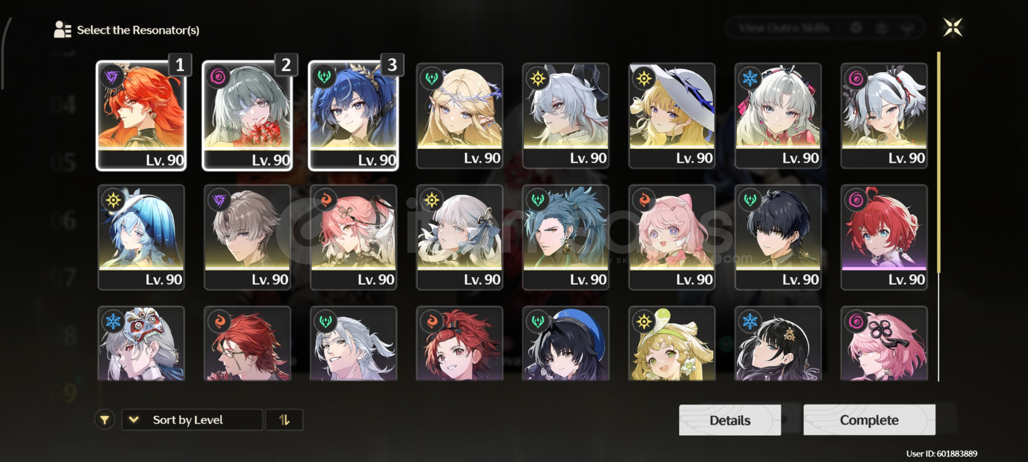Expand the Sort by Level dropdown
1028x462 pixels.
tap(192, 420)
